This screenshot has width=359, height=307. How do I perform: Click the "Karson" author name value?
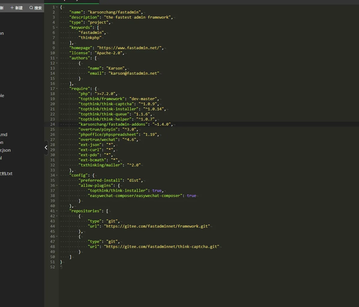115,68
